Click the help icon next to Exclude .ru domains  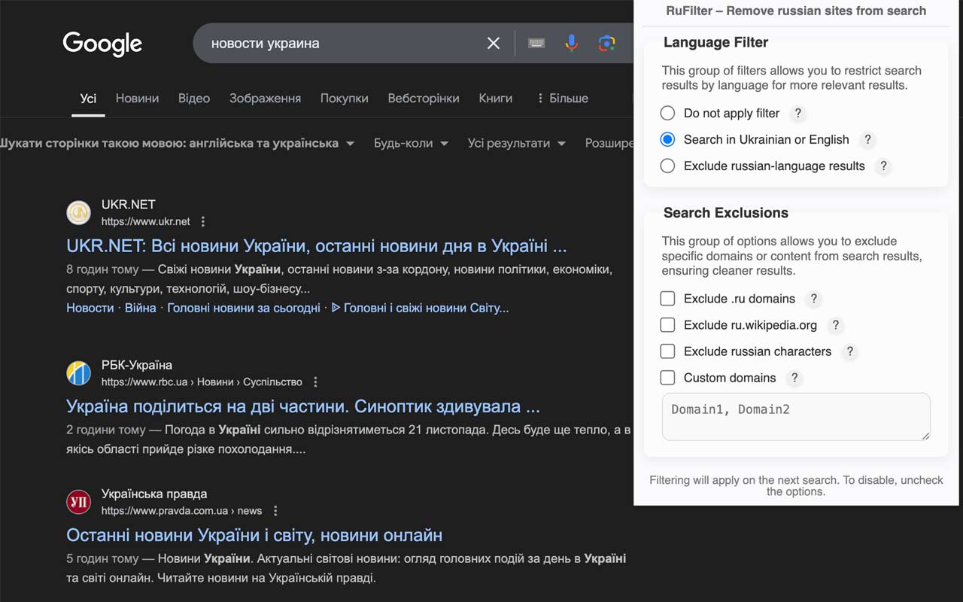813,299
